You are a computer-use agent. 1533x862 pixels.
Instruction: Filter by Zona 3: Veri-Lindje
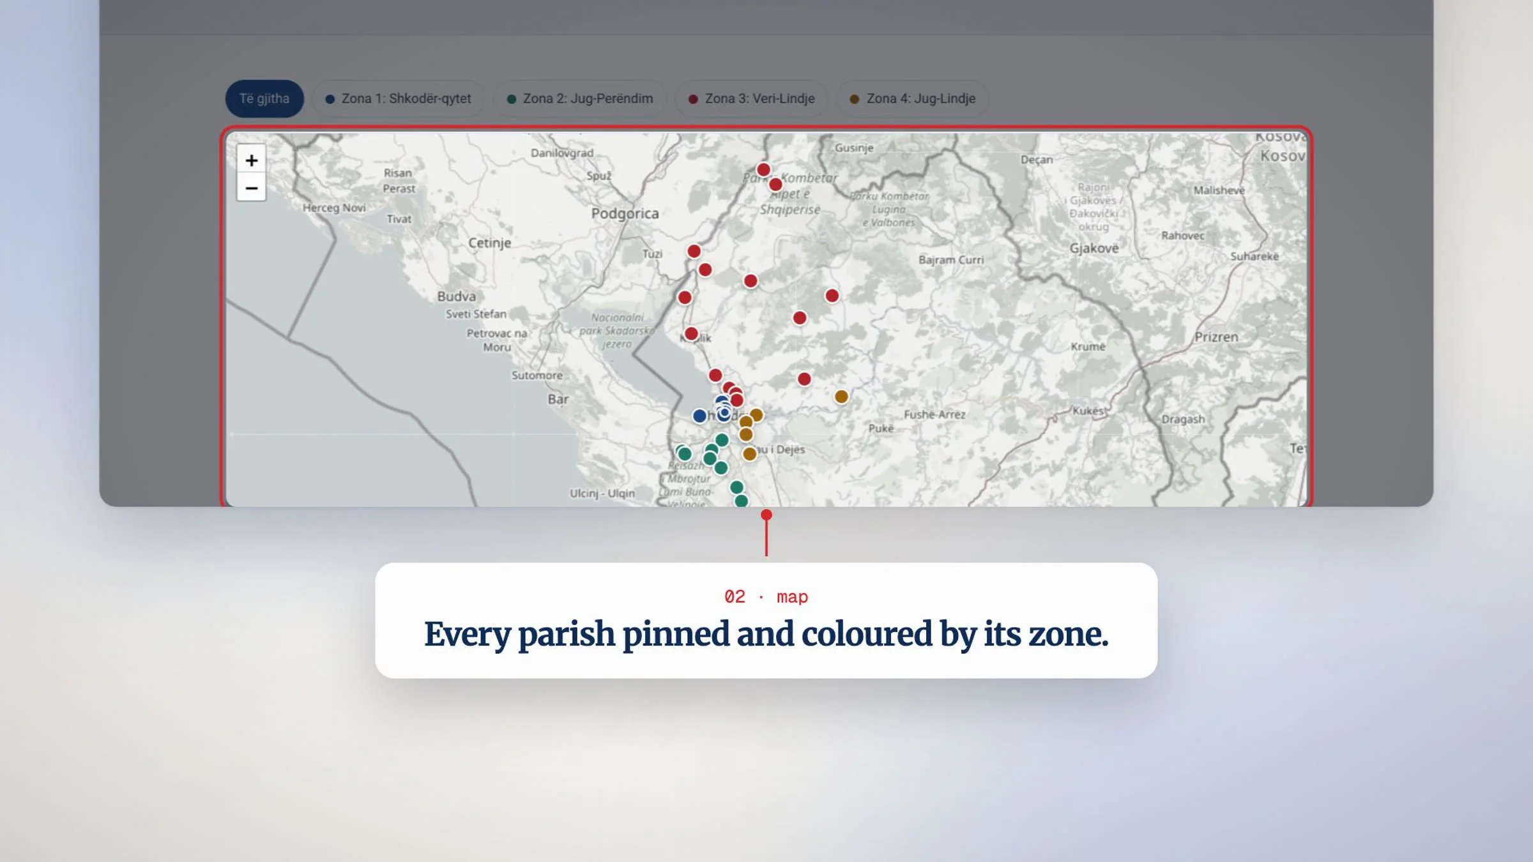(x=752, y=98)
